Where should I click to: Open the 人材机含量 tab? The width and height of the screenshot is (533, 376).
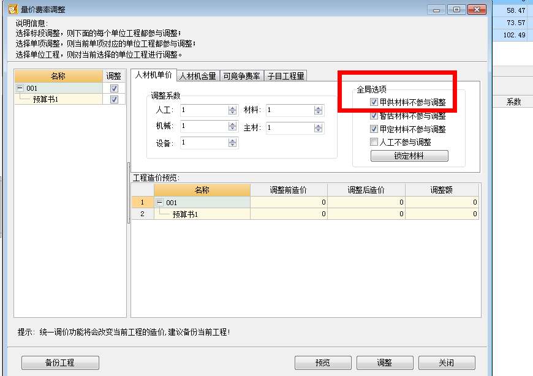[198, 76]
